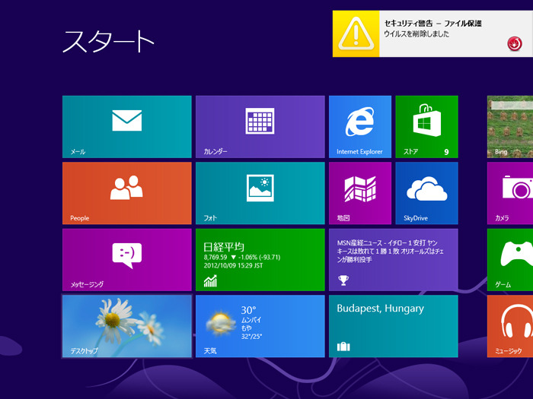This screenshot has height=399, width=533.
Task: Open the People tile
Action: coord(127,193)
